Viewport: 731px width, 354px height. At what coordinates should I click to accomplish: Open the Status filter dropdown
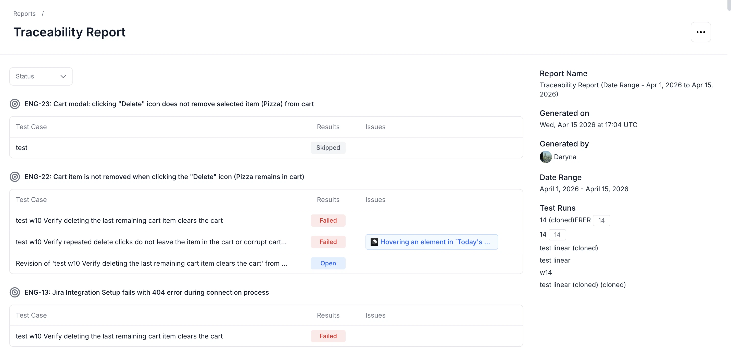pos(41,76)
